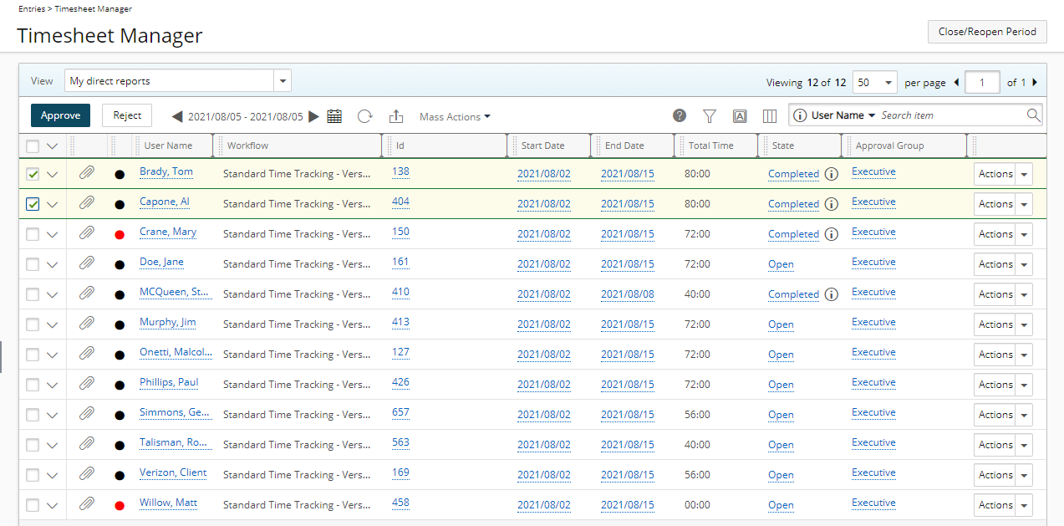Open the 'My direct reports' view dropdown
Screen dimensions: 1064x526
tap(283, 81)
